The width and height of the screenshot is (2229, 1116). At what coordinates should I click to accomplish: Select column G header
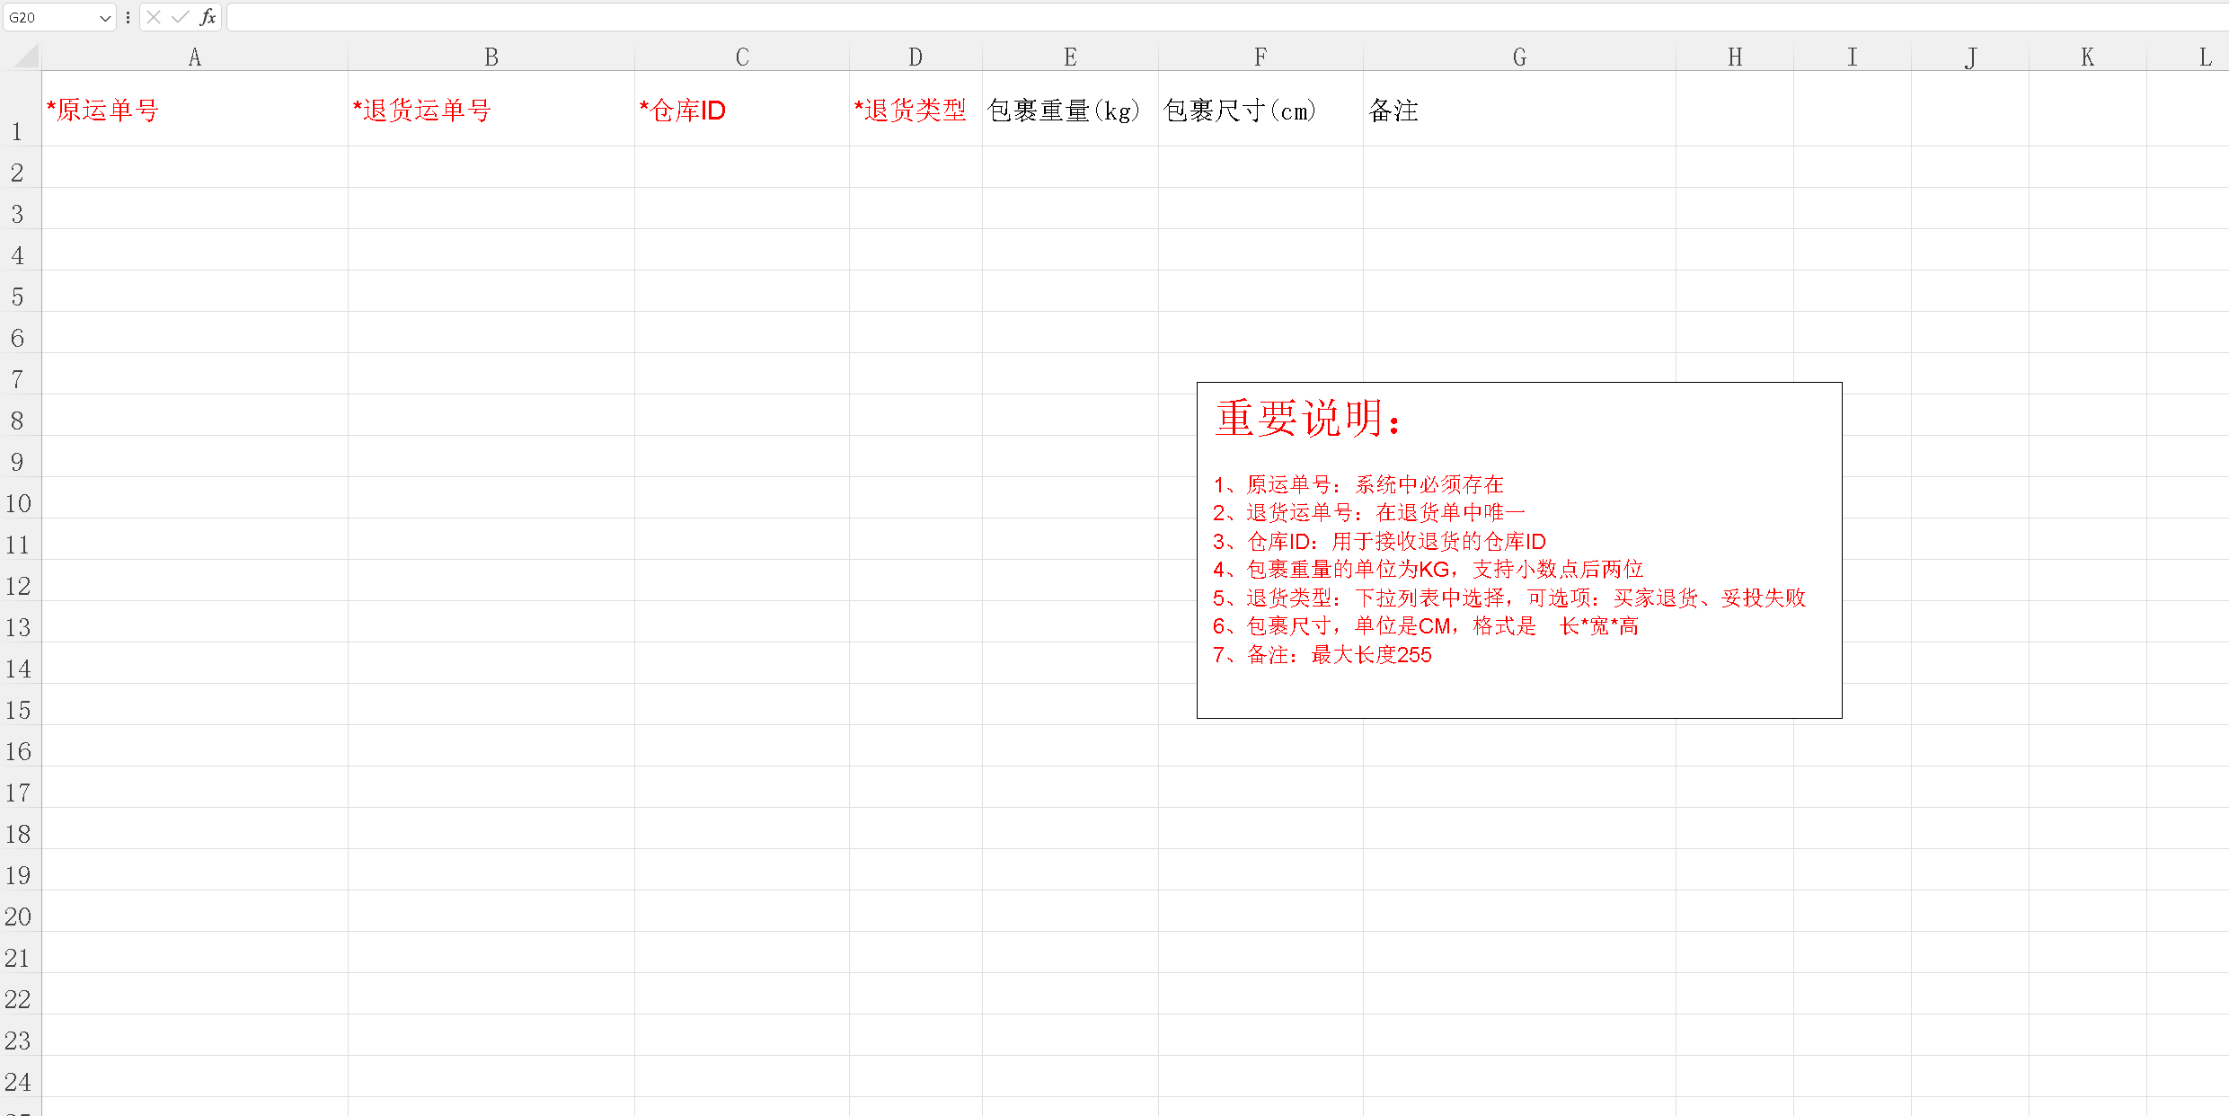pyautogui.click(x=1519, y=58)
